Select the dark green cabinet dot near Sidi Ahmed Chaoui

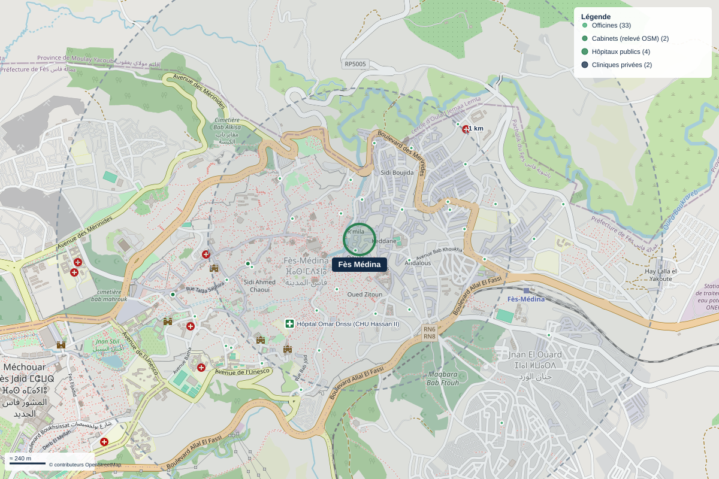(247, 263)
